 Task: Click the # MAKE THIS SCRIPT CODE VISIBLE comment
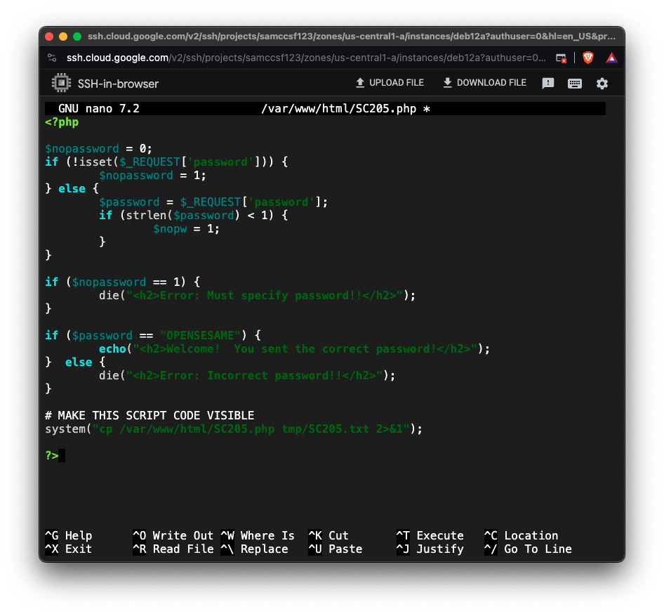coord(150,415)
